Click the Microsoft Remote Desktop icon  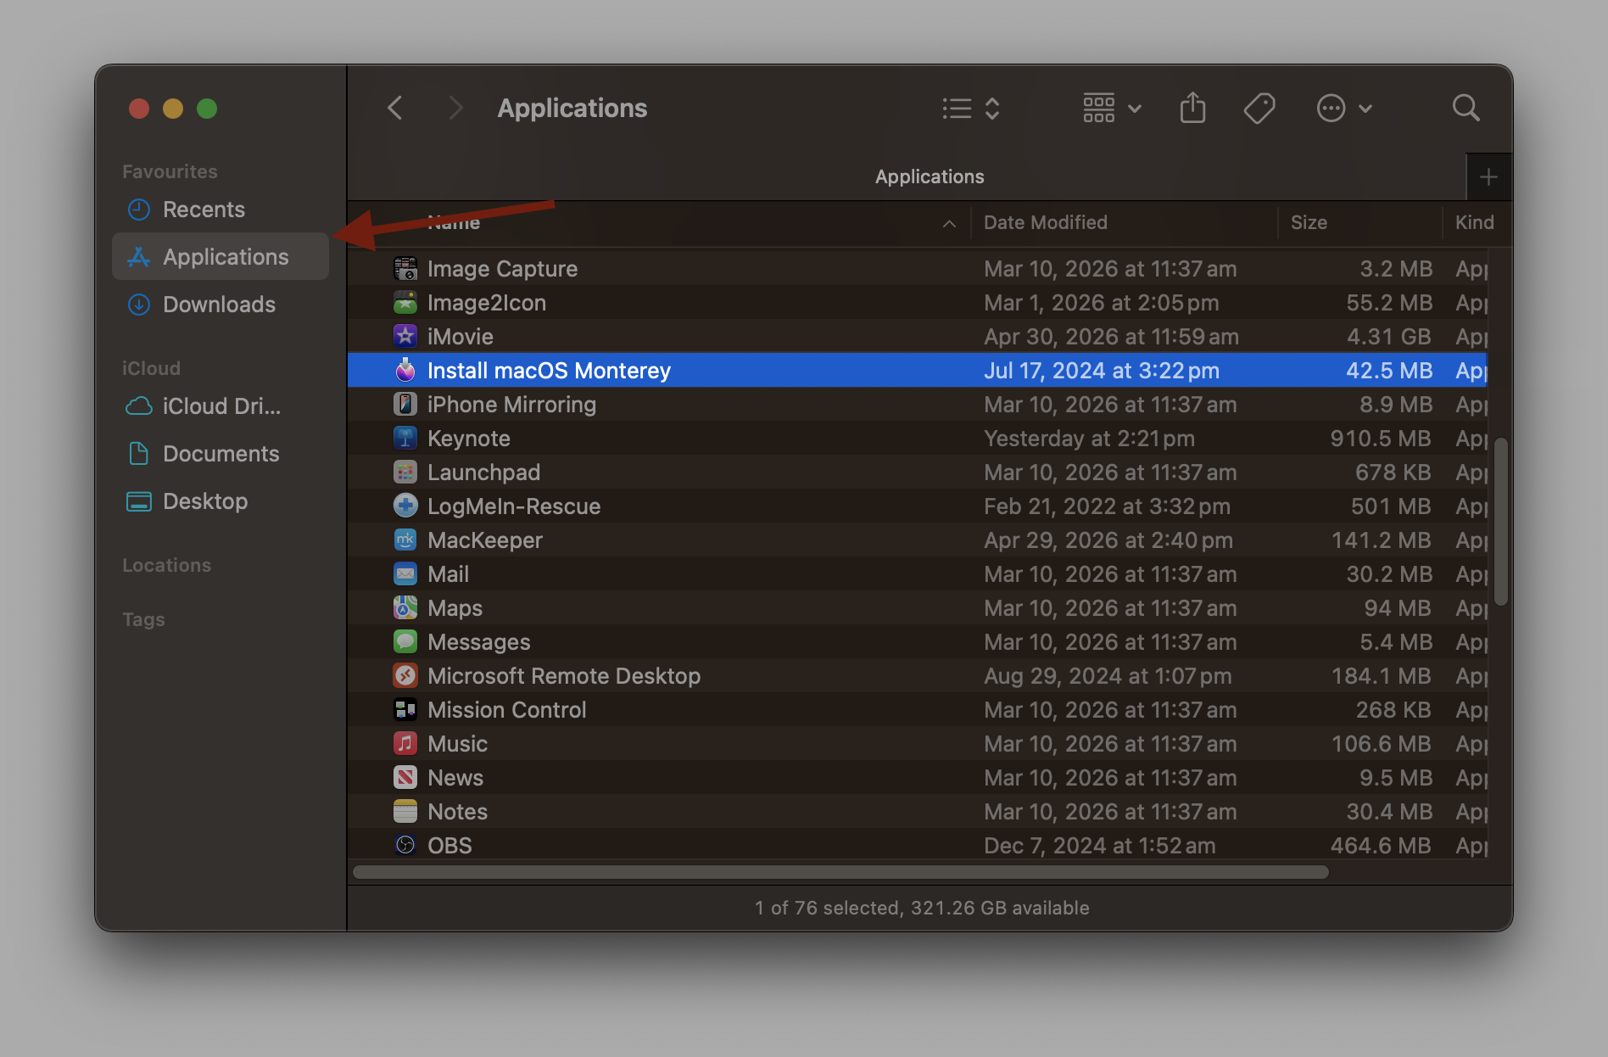[x=405, y=676]
